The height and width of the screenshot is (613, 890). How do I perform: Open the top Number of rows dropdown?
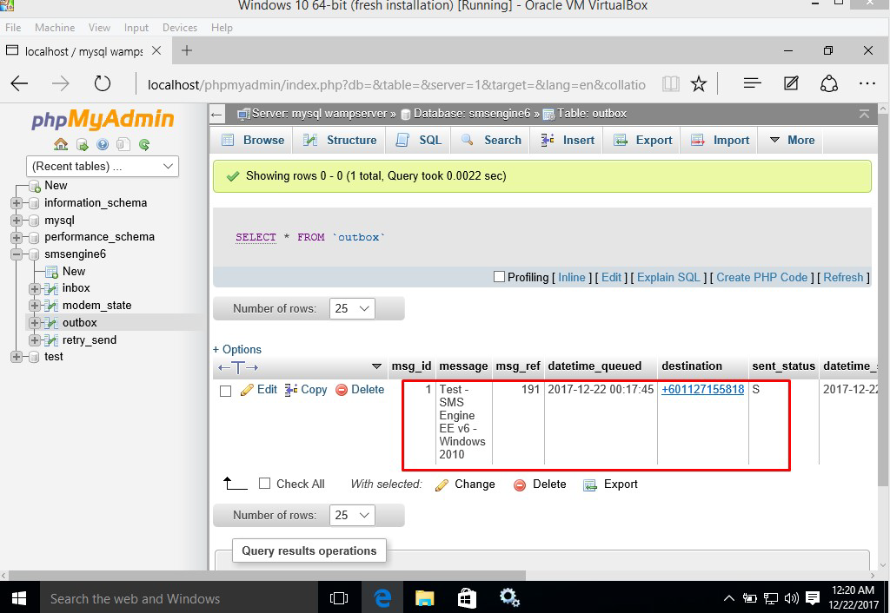coord(352,308)
